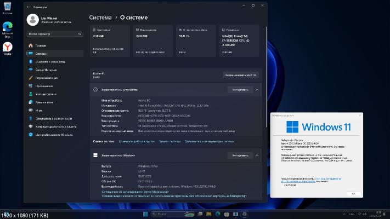Open Главная home icon in Settings sidebar
The height and width of the screenshot is (219, 390).
31,45
